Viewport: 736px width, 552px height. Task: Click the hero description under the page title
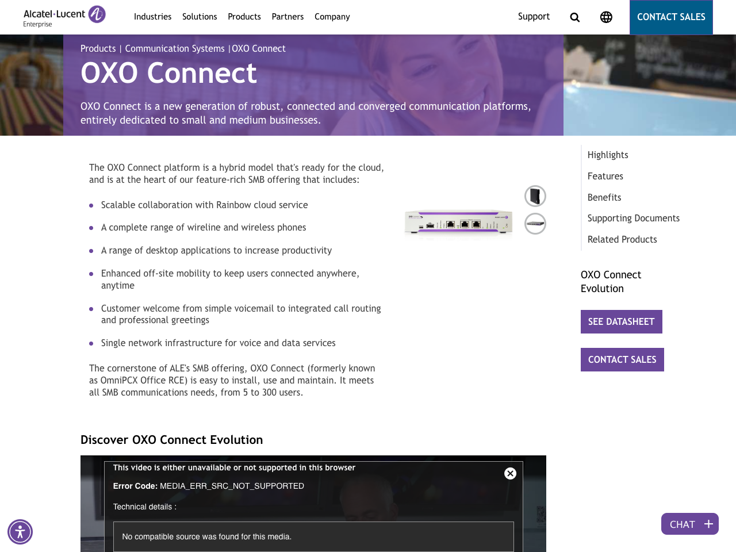(x=306, y=113)
